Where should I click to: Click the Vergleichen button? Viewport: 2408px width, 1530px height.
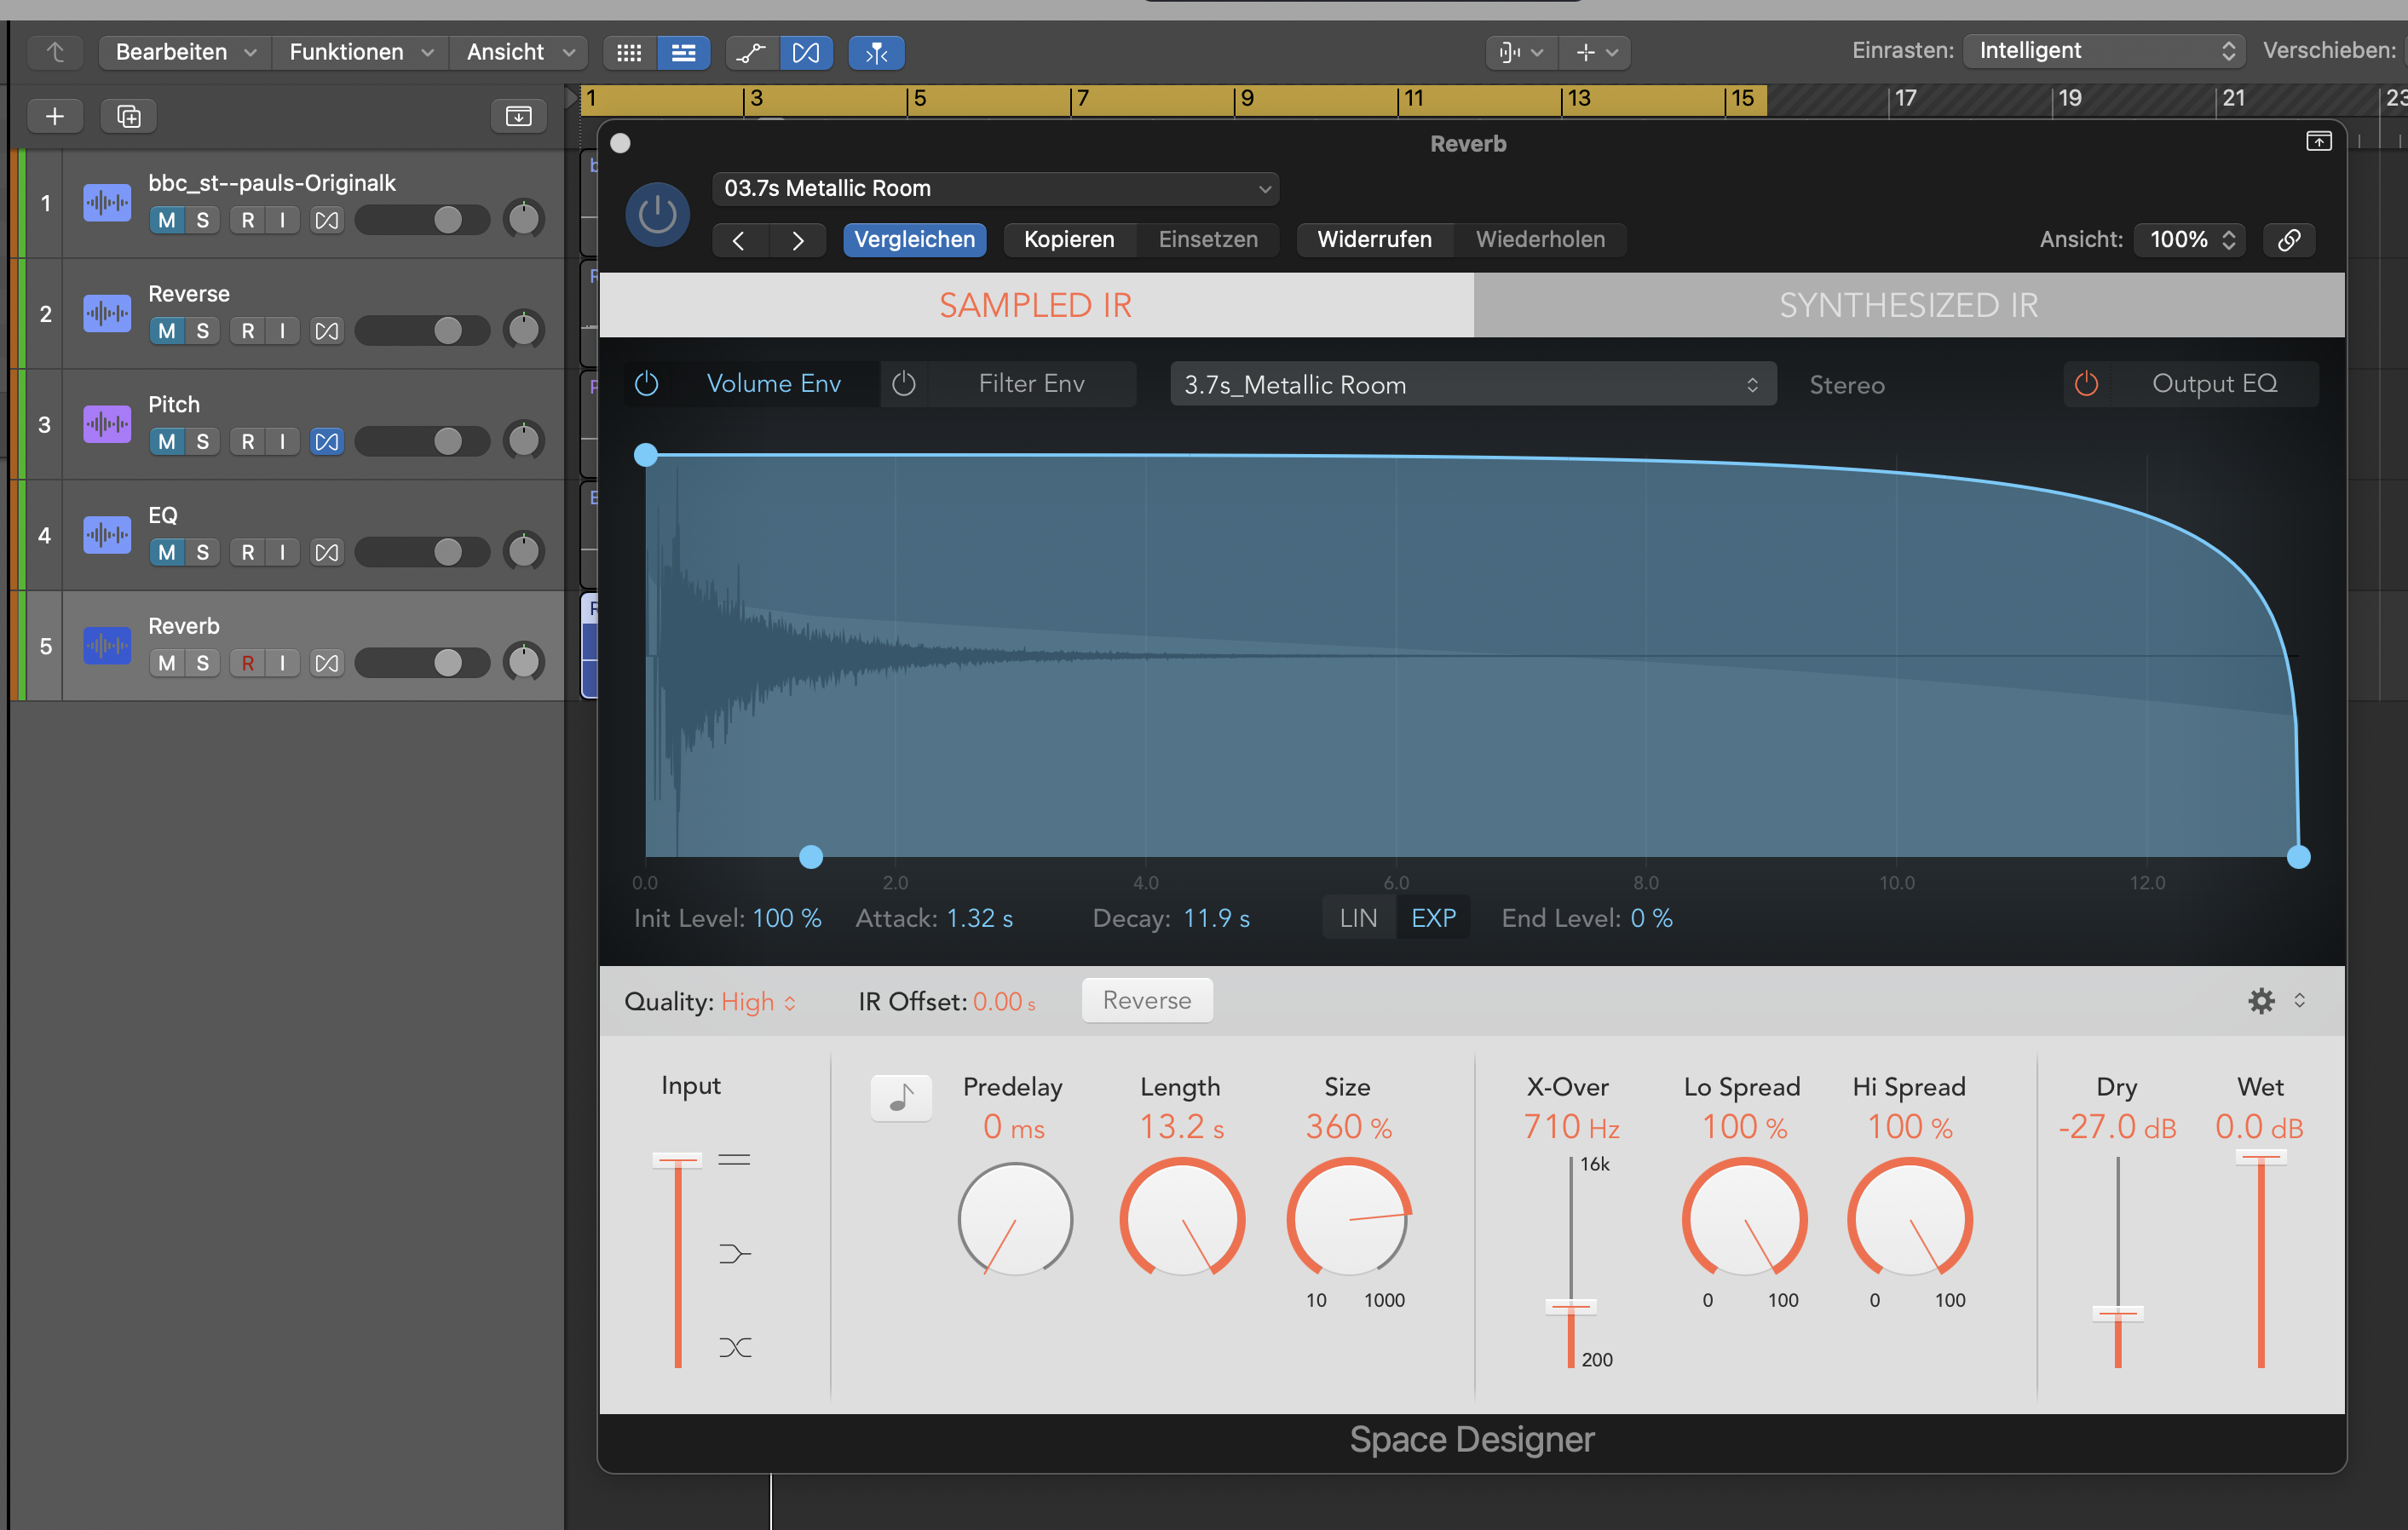(914, 240)
